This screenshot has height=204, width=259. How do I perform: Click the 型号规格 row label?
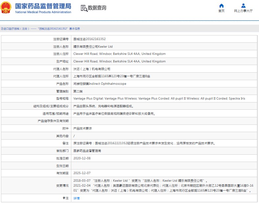62,99
